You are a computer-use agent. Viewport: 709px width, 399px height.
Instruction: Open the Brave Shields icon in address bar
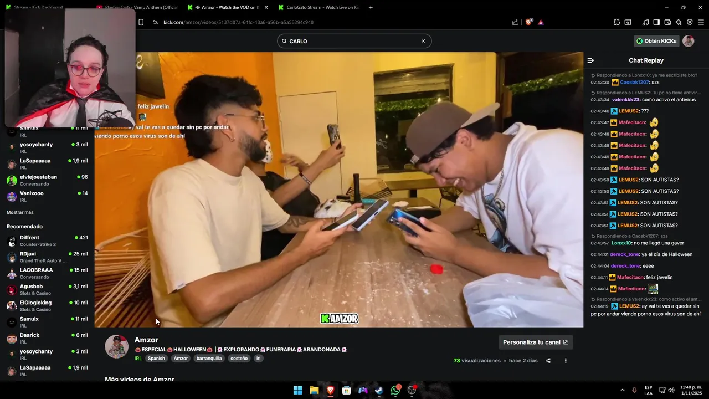pyautogui.click(x=529, y=22)
